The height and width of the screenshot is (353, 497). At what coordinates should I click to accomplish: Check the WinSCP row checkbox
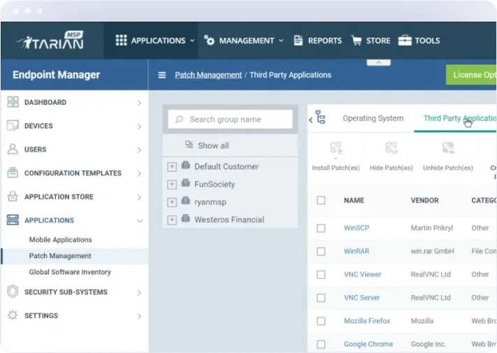click(x=321, y=228)
